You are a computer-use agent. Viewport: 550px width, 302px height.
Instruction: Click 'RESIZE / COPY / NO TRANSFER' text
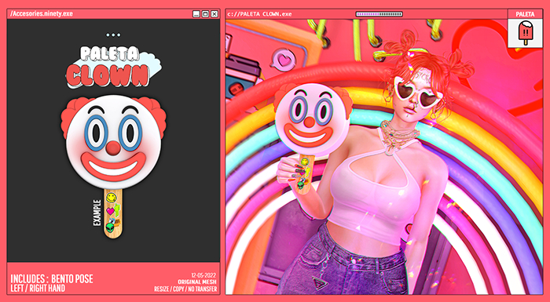(185, 289)
